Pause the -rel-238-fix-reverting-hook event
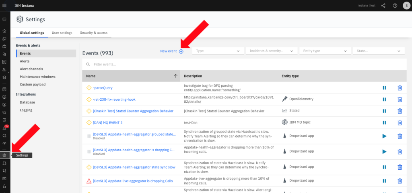 384,99
